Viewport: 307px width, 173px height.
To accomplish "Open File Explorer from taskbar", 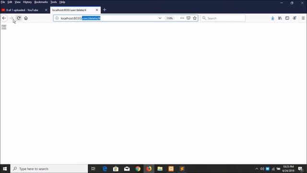I will 160,169.
